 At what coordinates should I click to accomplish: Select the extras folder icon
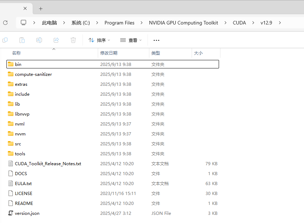(x=11, y=84)
